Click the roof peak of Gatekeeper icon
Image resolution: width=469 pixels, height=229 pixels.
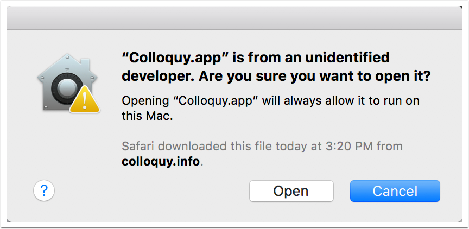pos(68,55)
